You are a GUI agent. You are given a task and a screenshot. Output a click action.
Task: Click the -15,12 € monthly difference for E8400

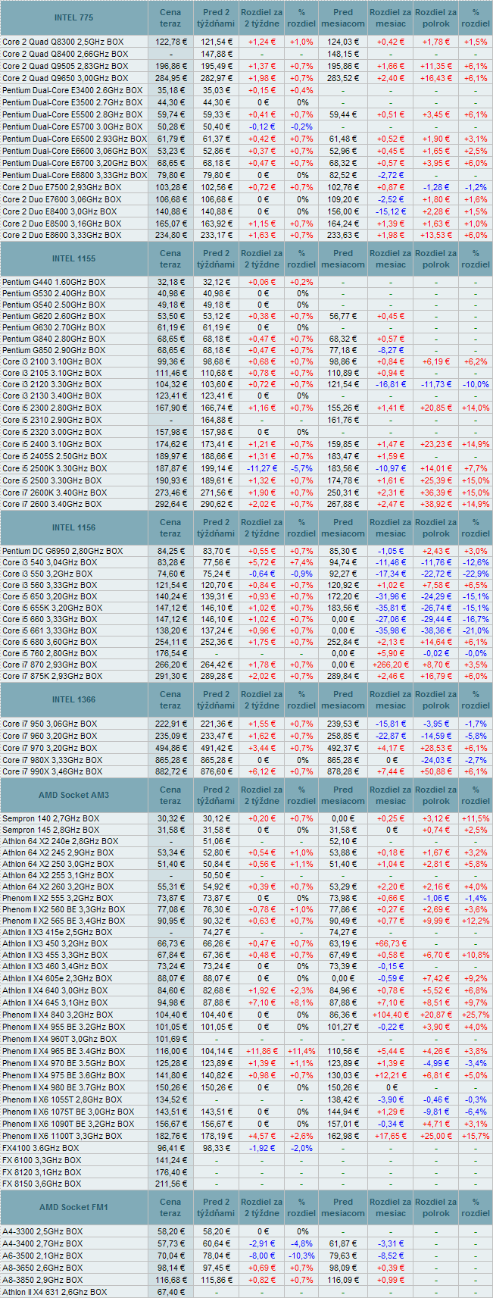(x=391, y=211)
